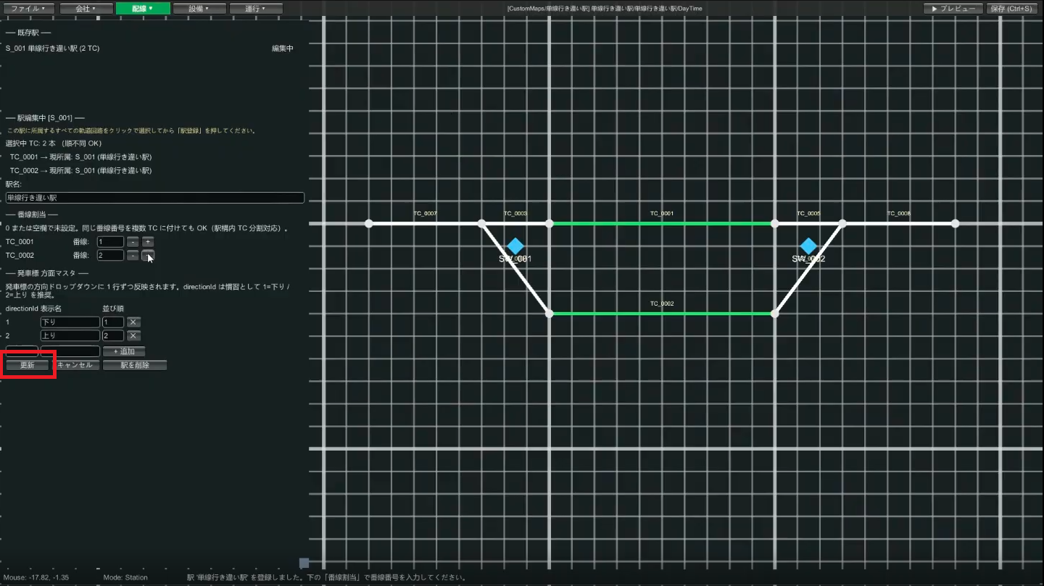1044x586 pixels.
Task: Start the プレビュー preview playback
Action: tap(953, 9)
